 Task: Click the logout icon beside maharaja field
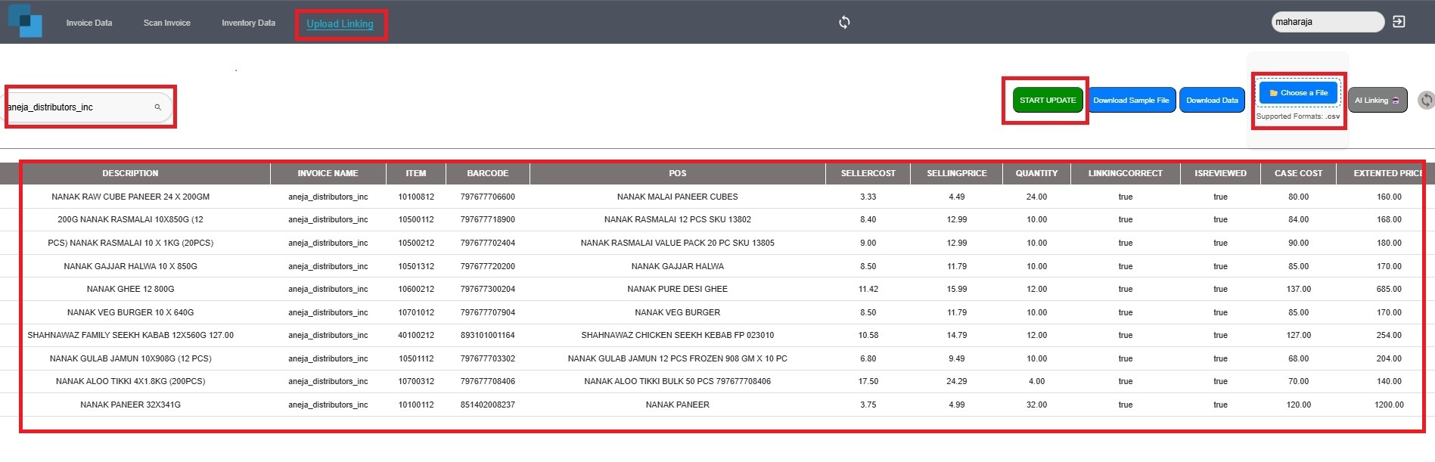(1399, 22)
